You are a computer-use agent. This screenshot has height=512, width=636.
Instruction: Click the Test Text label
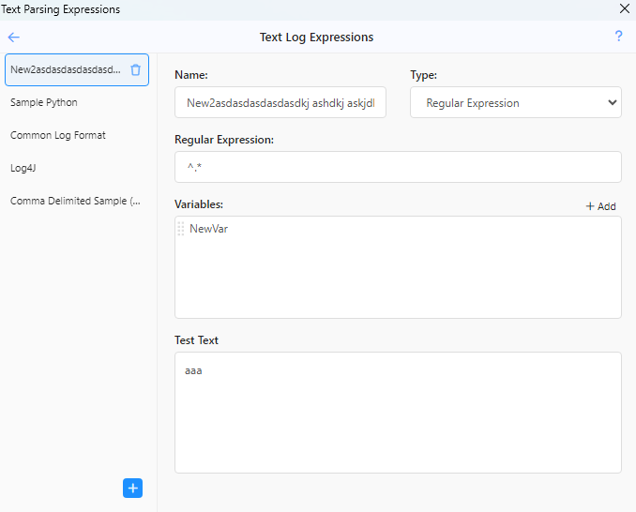(196, 340)
